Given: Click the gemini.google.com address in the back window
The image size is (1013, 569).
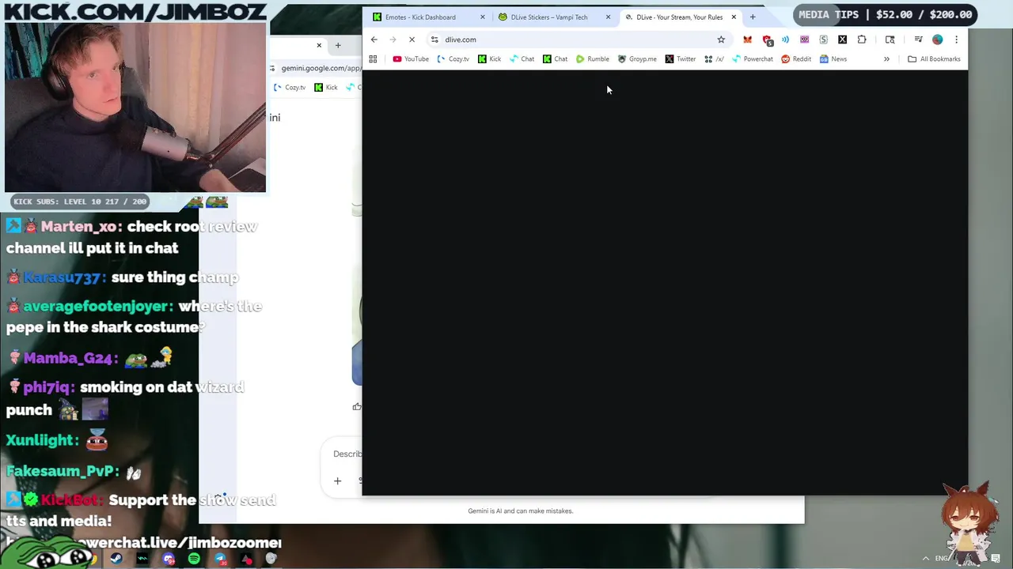Looking at the screenshot, I should [x=321, y=68].
